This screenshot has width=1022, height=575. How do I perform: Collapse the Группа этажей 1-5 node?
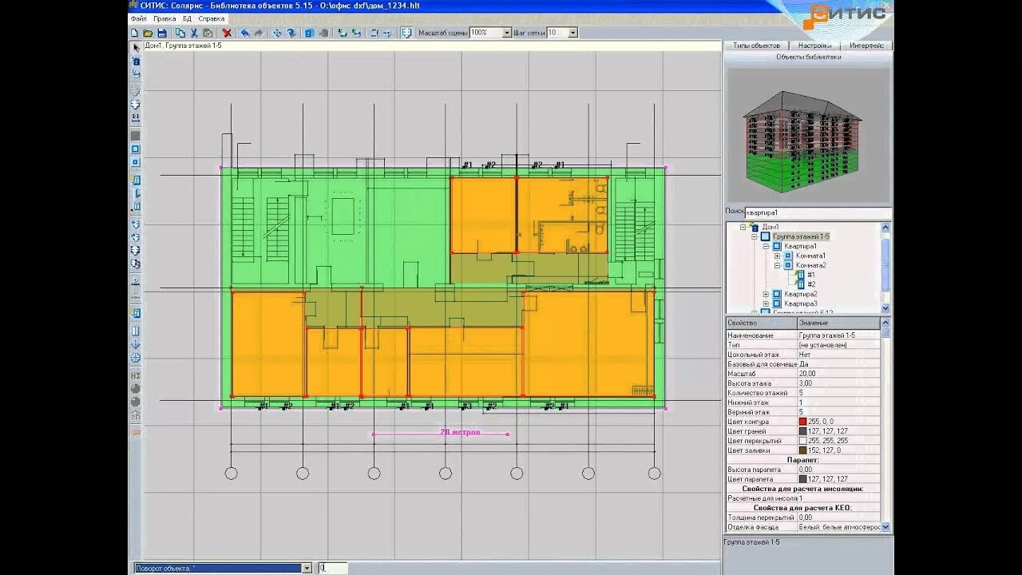pos(755,236)
